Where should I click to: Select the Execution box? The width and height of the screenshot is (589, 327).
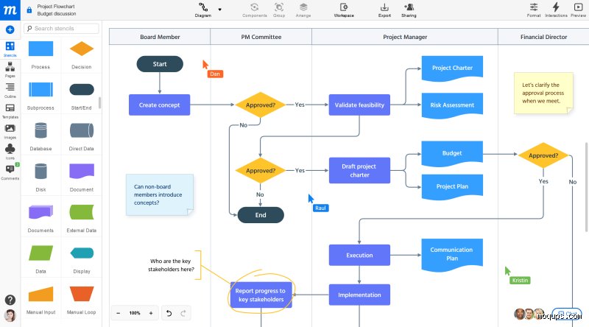tap(359, 256)
